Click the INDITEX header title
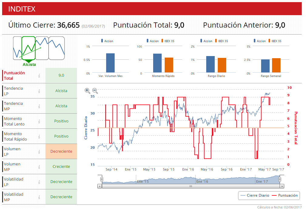Viewport: 306px width, 213px height. (x=22, y=9)
